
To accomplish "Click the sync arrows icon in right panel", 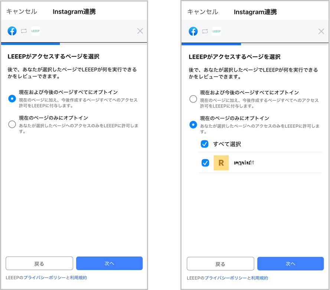I will [205, 31].
